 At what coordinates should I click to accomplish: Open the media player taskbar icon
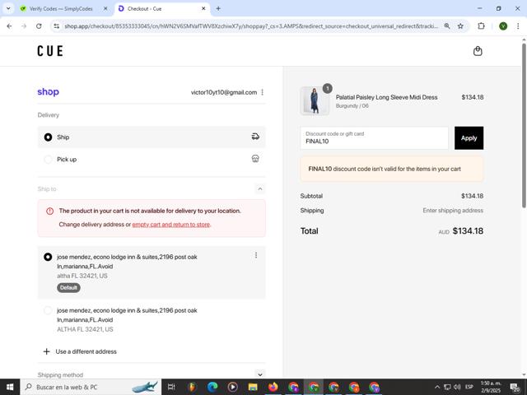232,387
